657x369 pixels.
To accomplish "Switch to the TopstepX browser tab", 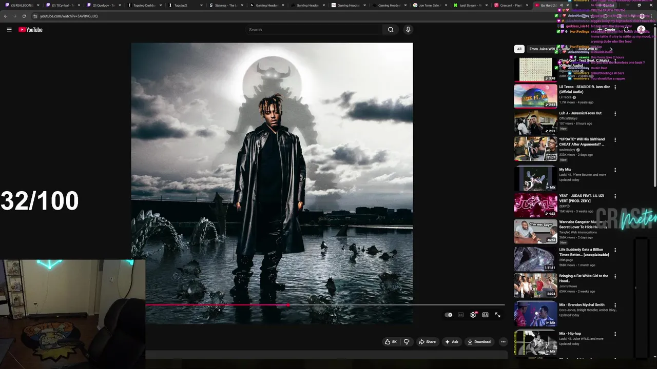I will [185, 5].
